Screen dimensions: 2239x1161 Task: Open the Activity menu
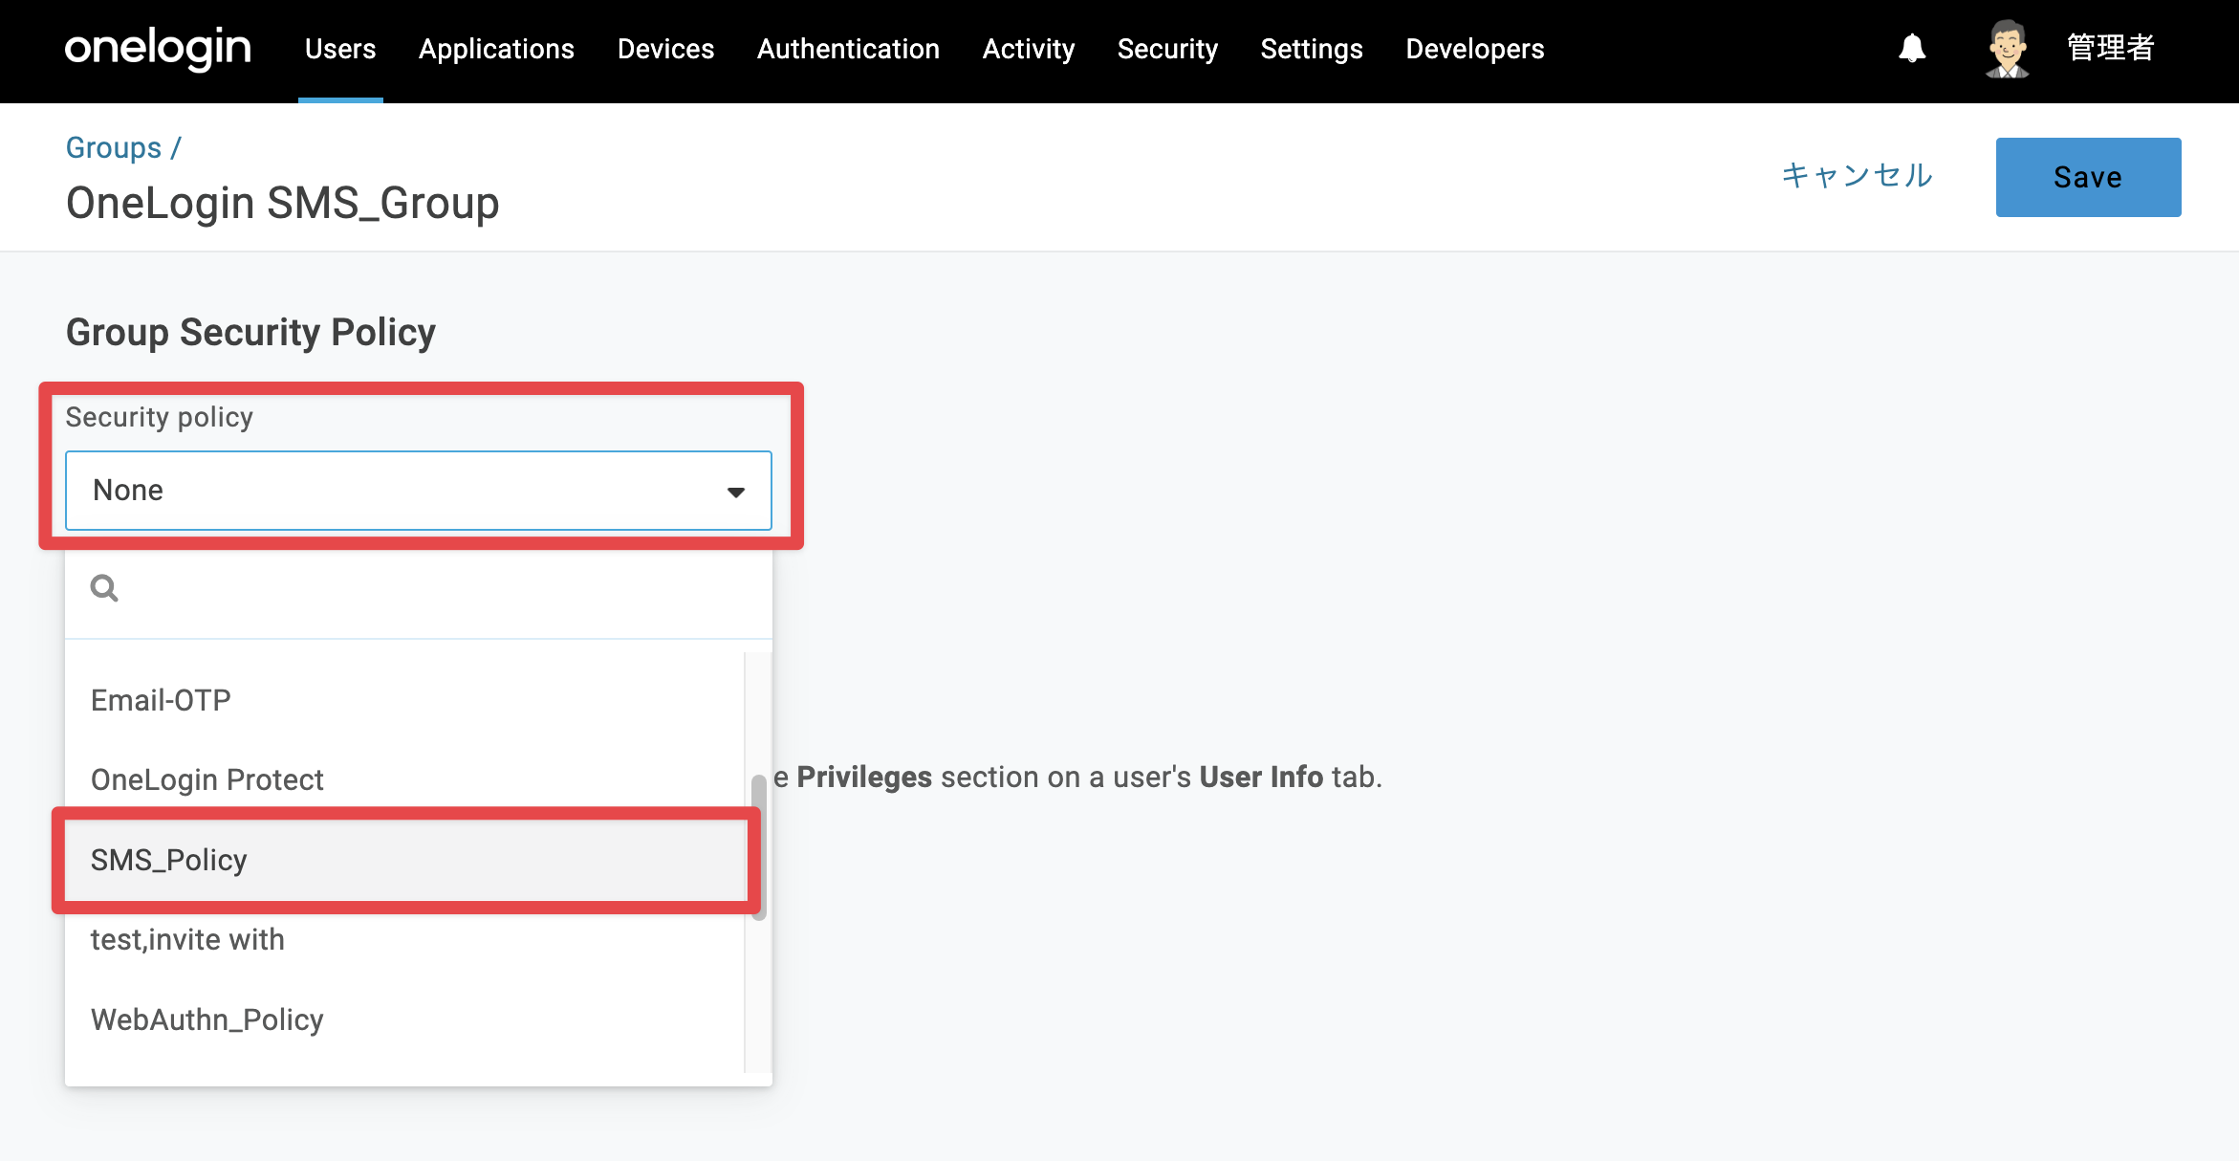[x=1029, y=49]
